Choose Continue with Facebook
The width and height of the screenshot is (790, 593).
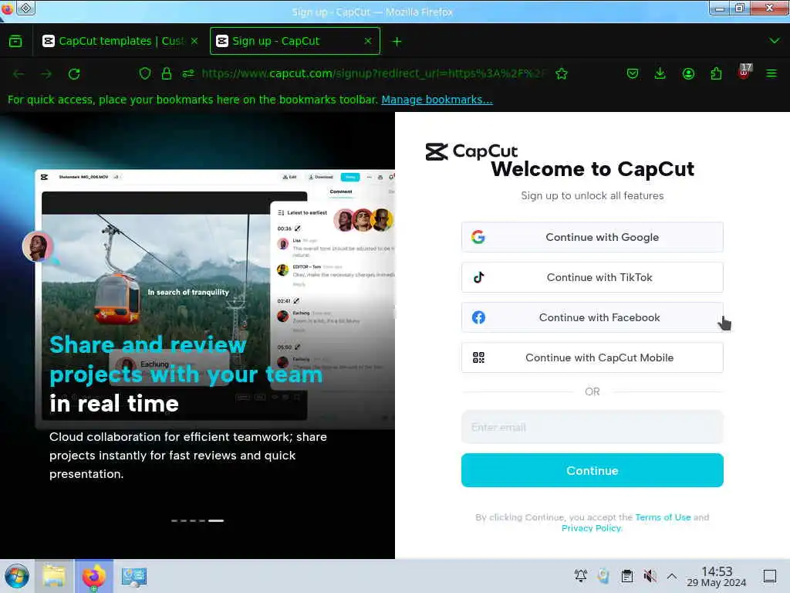pyautogui.click(x=592, y=317)
